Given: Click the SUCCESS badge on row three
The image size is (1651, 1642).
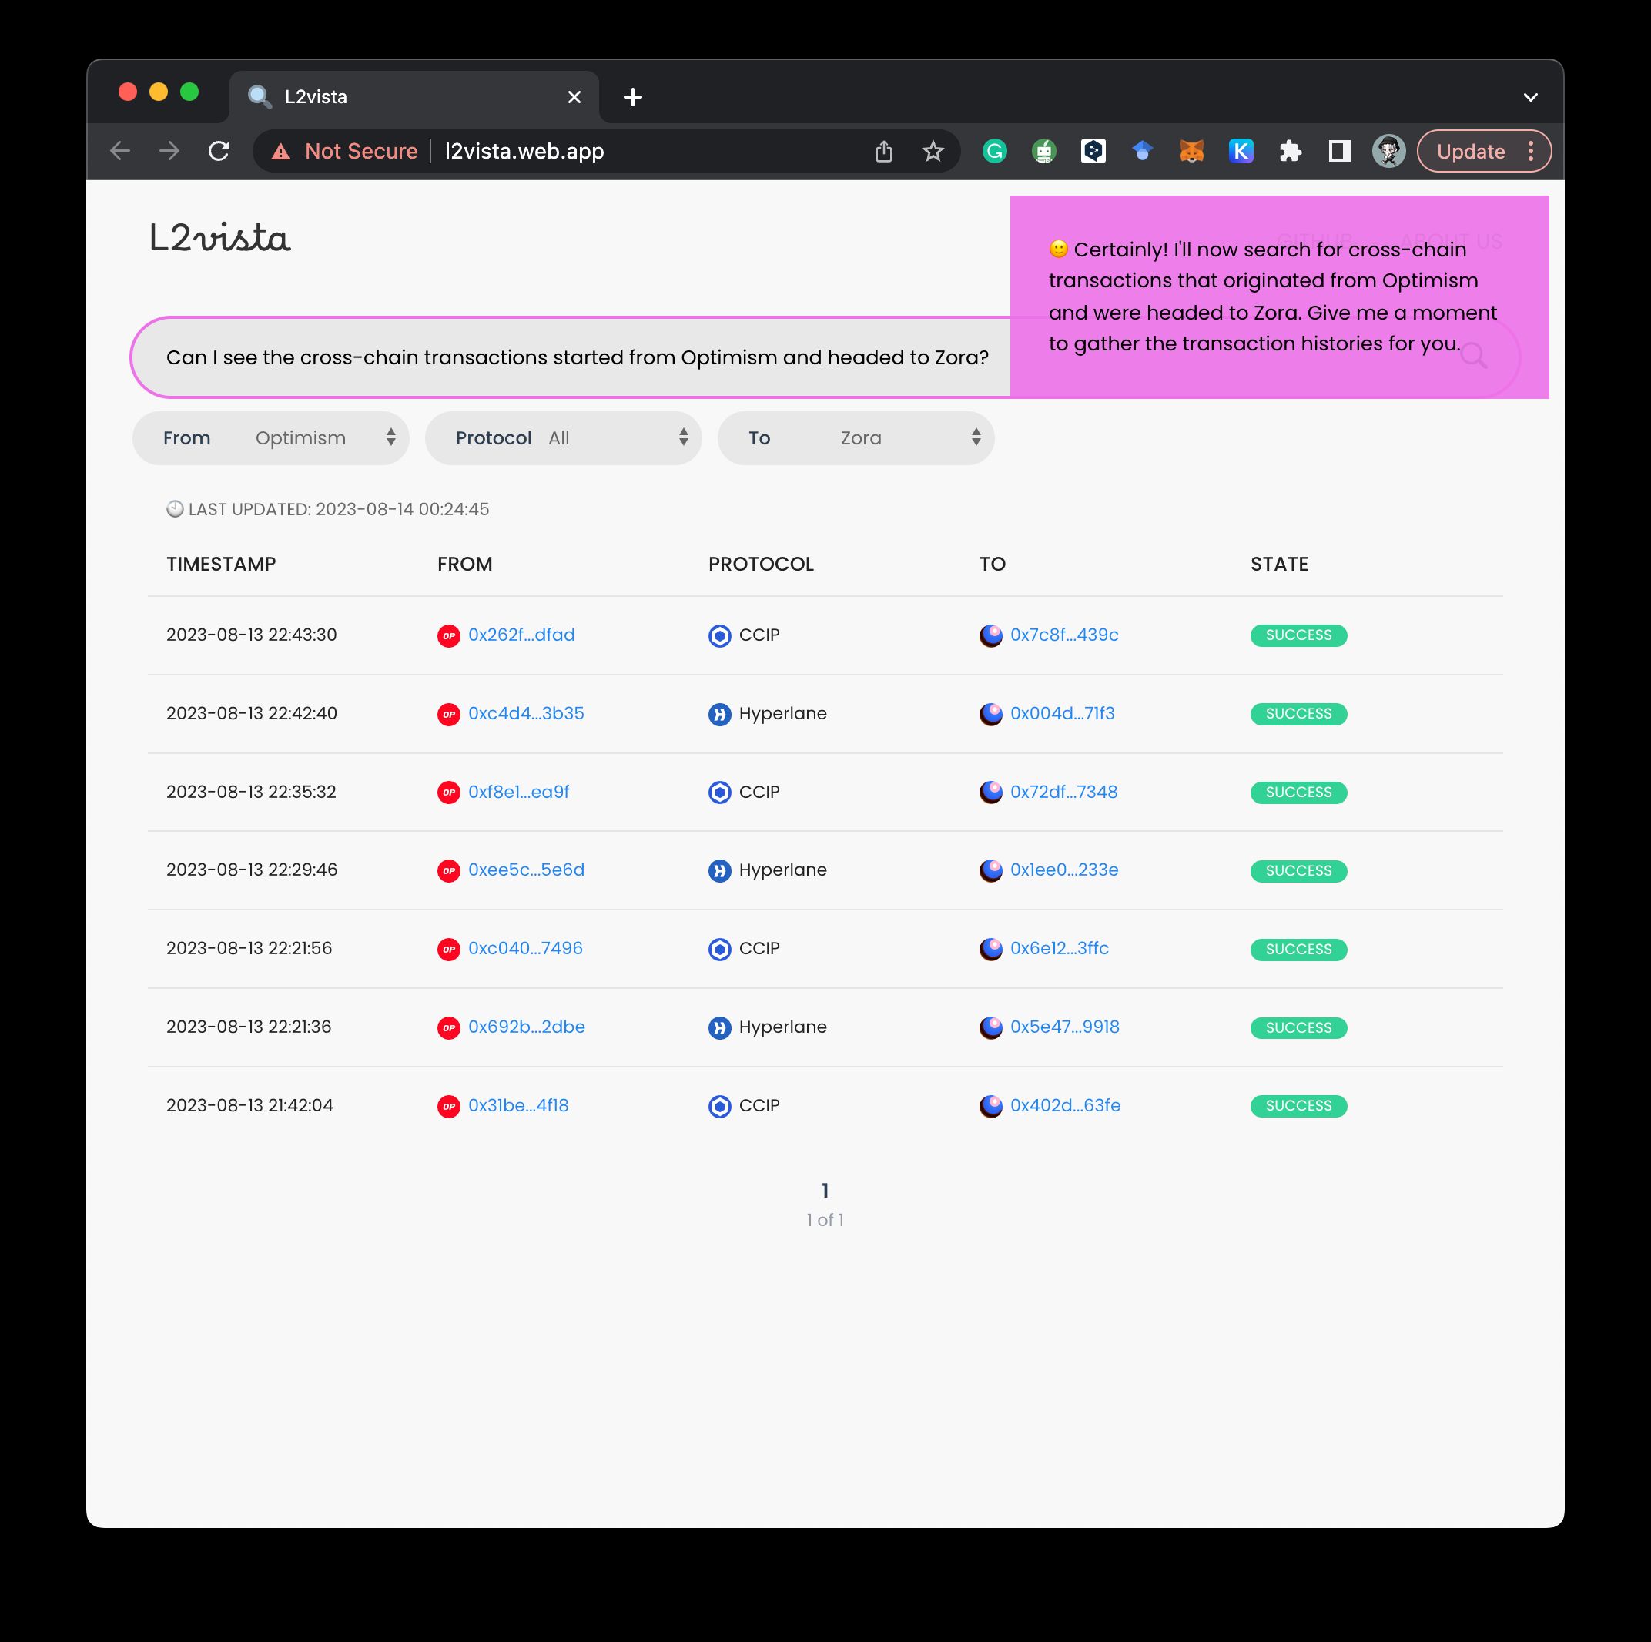Looking at the screenshot, I should coord(1298,793).
